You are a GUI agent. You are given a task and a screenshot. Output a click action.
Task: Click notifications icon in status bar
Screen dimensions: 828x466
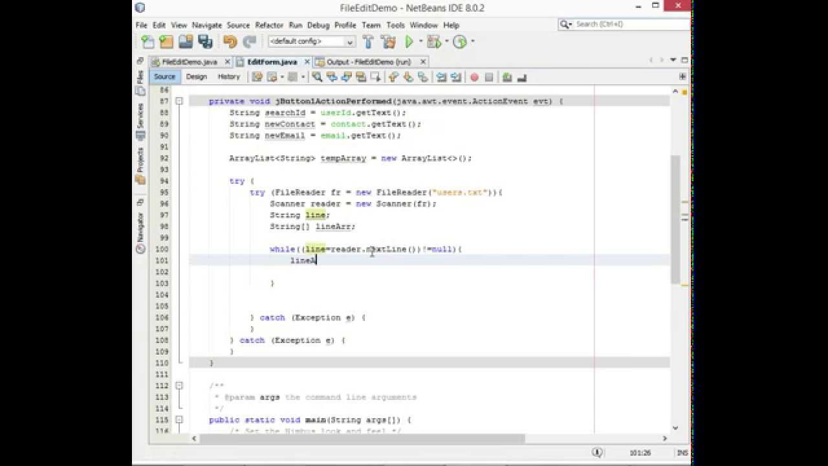598,452
